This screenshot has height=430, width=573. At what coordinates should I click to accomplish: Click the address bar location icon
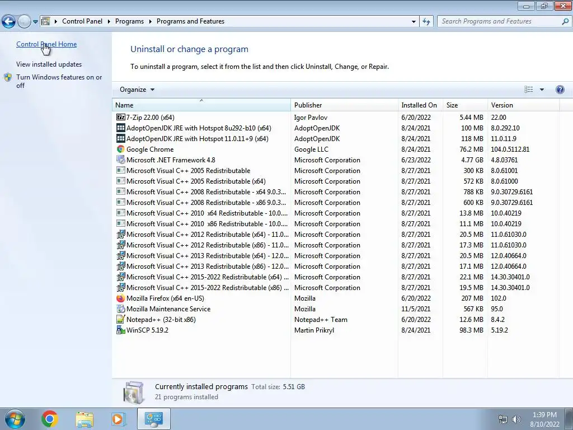pos(46,21)
